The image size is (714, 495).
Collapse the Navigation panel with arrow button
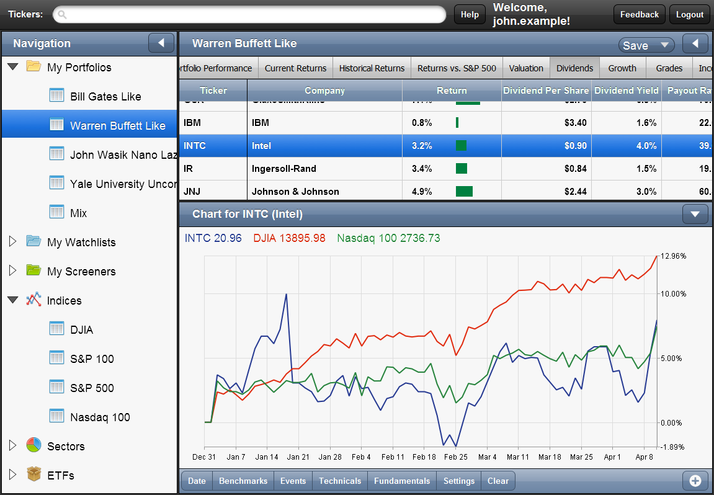click(161, 43)
